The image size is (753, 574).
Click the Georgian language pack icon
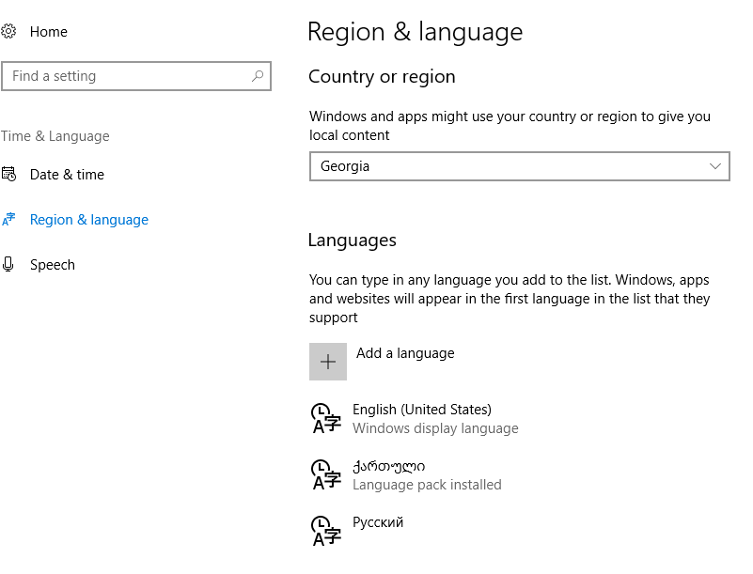326,474
